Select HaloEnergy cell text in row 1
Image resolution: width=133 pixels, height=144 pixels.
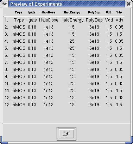[x=72, y=20]
